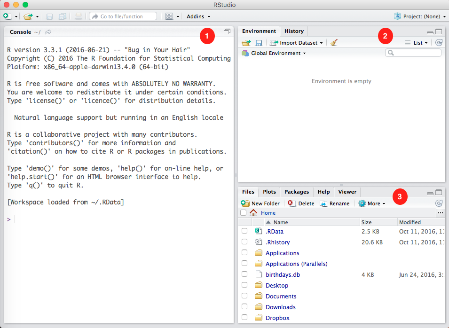Open the More dropdown in Files pane
This screenshot has width=449, height=328.
coord(372,203)
